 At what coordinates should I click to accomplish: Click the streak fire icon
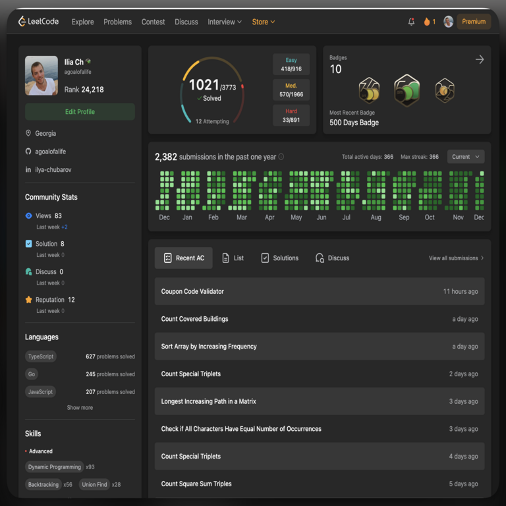pos(427,22)
